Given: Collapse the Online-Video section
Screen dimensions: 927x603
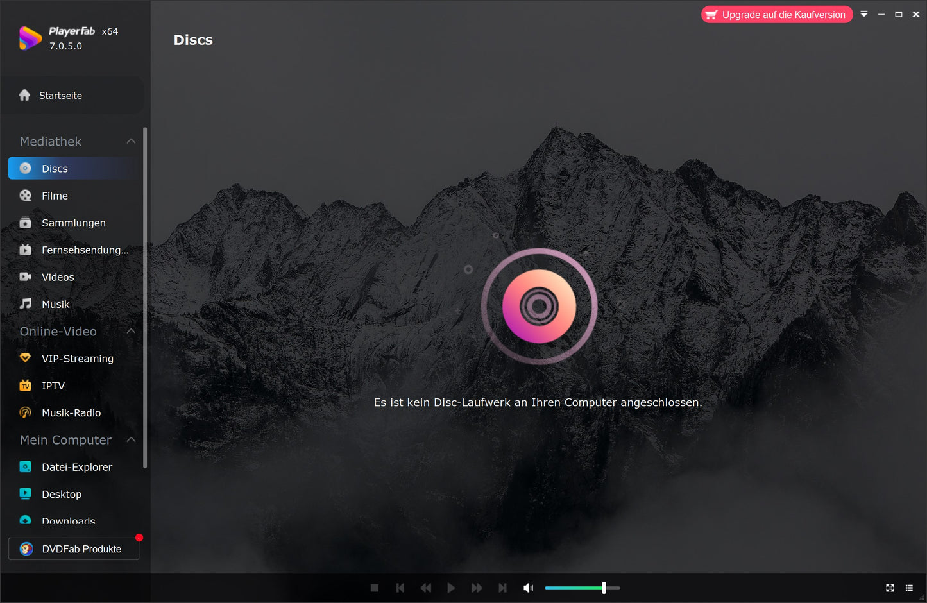Looking at the screenshot, I should pyautogui.click(x=131, y=331).
